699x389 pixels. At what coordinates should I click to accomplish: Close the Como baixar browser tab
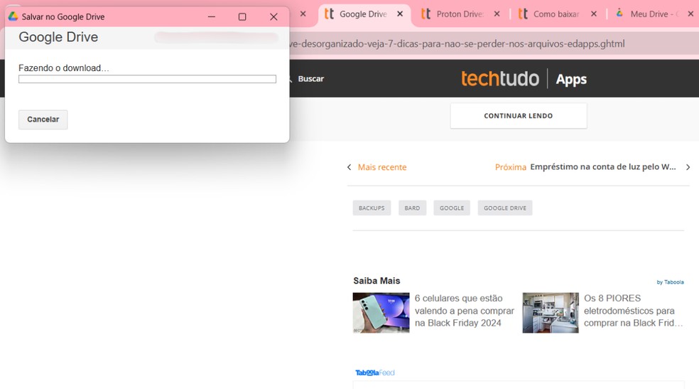coord(594,14)
